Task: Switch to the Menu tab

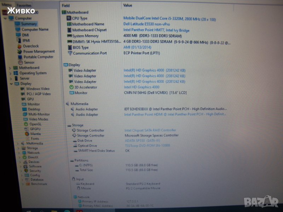Action: pos(6,5)
